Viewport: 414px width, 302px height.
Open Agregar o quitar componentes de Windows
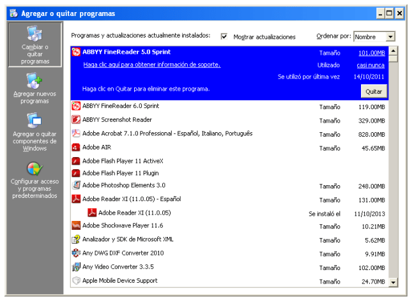pos(35,132)
